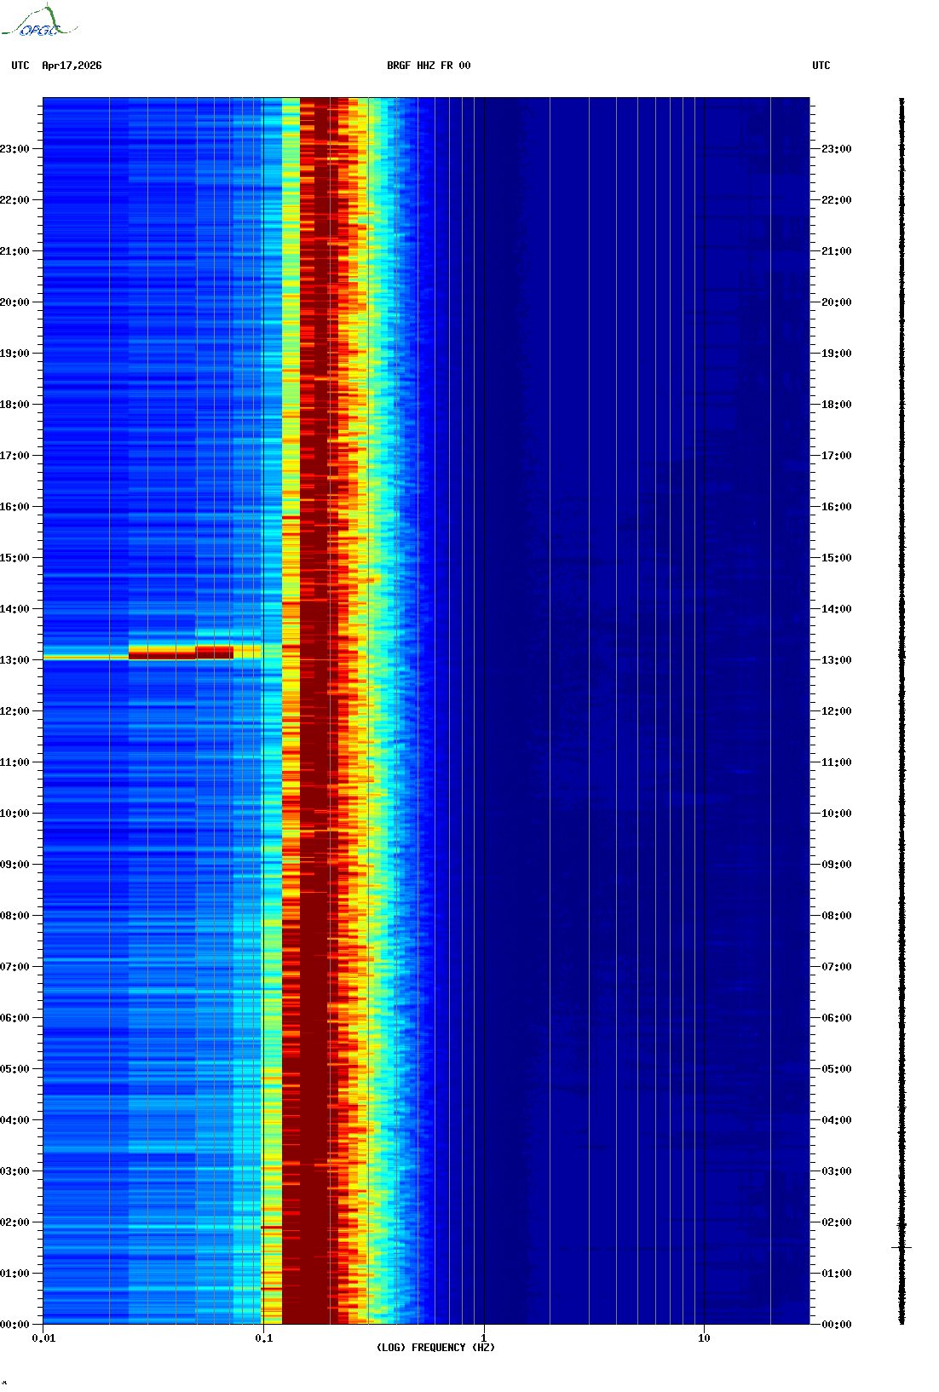The image size is (939, 1392).
Task: Click the 06:00 tick on left time axis
Action: point(15,1018)
